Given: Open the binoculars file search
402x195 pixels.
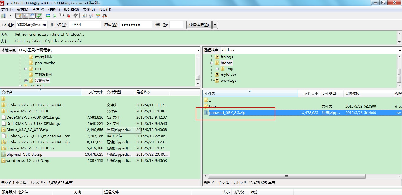Looking at the screenshot, I should click(x=105, y=16).
